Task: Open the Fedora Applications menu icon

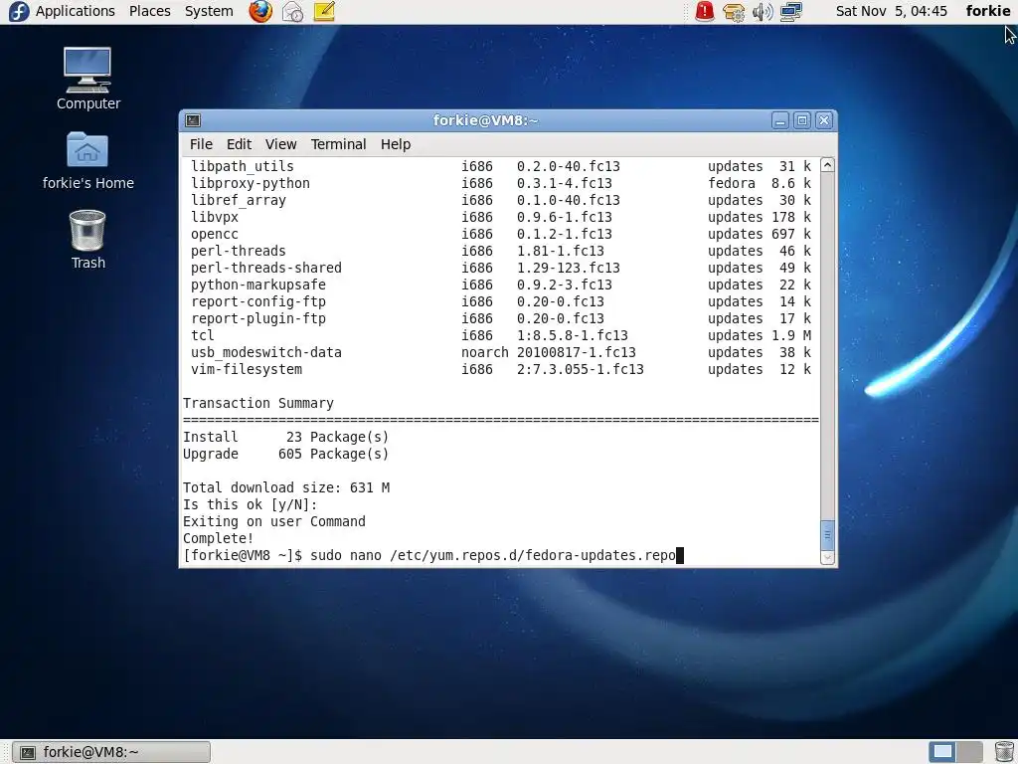Action: (x=18, y=11)
